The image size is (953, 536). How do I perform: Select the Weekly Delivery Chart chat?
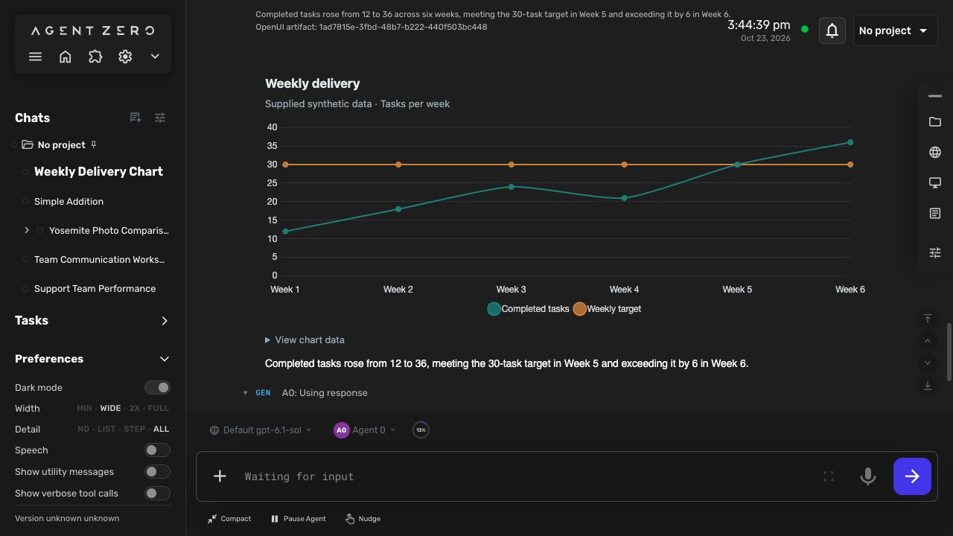click(98, 171)
